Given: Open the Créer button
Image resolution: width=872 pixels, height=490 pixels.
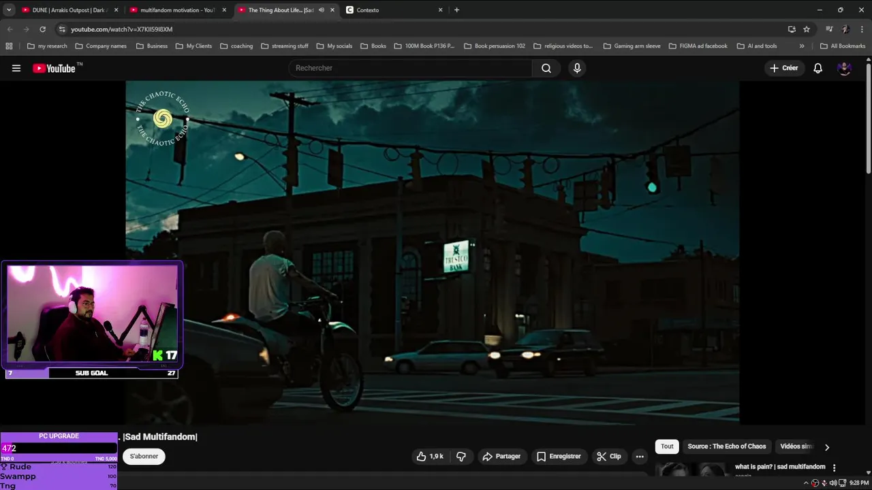Looking at the screenshot, I should pos(783,68).
